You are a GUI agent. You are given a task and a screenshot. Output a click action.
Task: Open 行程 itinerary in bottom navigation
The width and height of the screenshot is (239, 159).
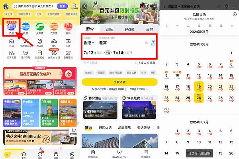tap(56, 155)
